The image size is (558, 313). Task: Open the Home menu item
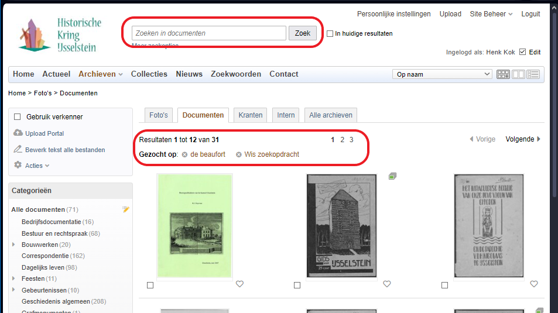click(23, 74)
